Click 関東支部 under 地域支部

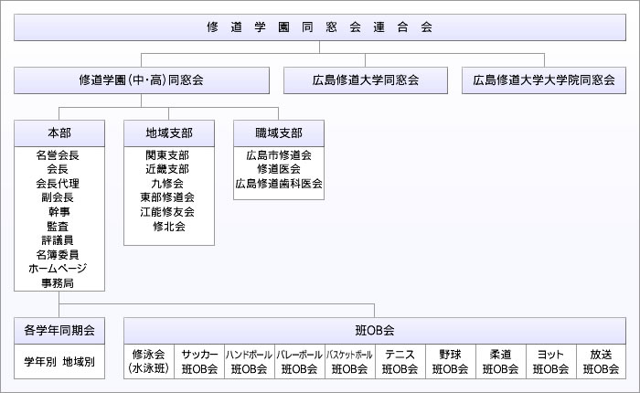pos(167,155)
